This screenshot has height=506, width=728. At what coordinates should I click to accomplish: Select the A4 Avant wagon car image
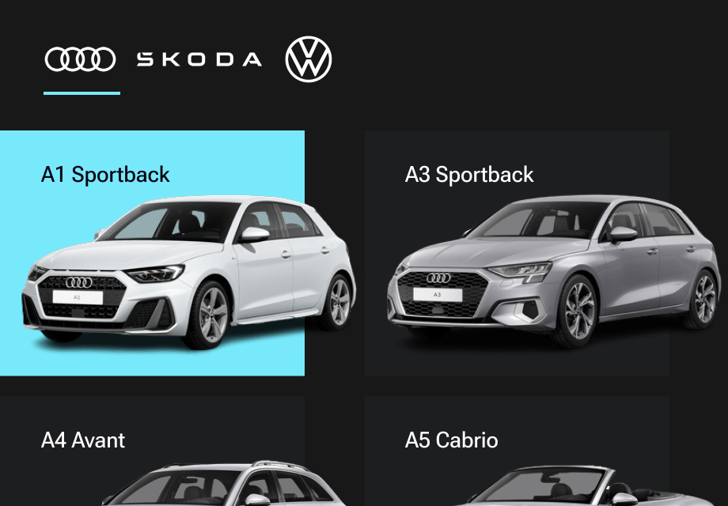pyautogui.click(x=223, y=483)
